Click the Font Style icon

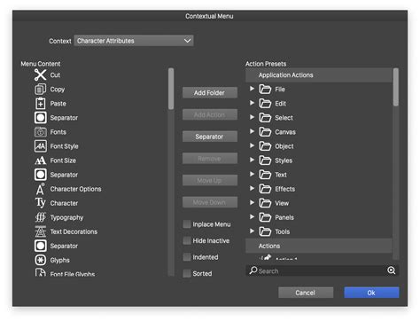(x=41, y=146)
